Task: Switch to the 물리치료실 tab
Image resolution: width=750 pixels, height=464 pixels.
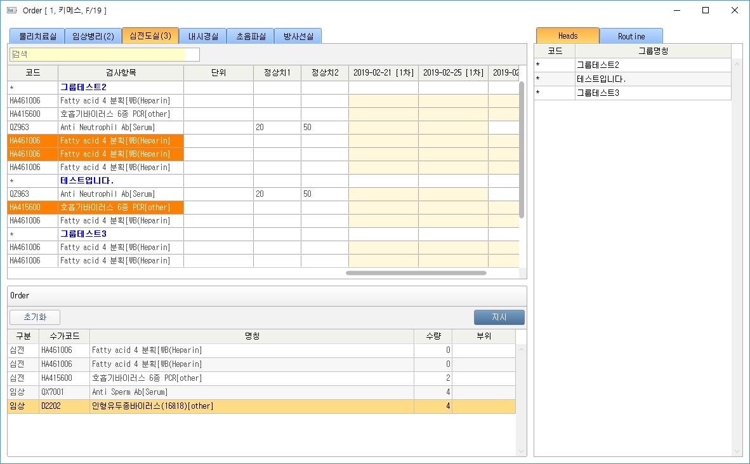Action: point(36,36)
